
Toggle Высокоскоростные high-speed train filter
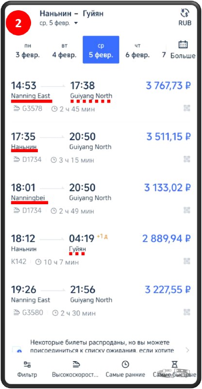76,364
